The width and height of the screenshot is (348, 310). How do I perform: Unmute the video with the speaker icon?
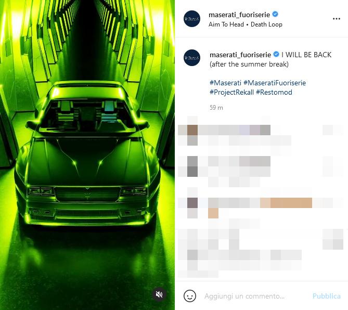(159, 294)
